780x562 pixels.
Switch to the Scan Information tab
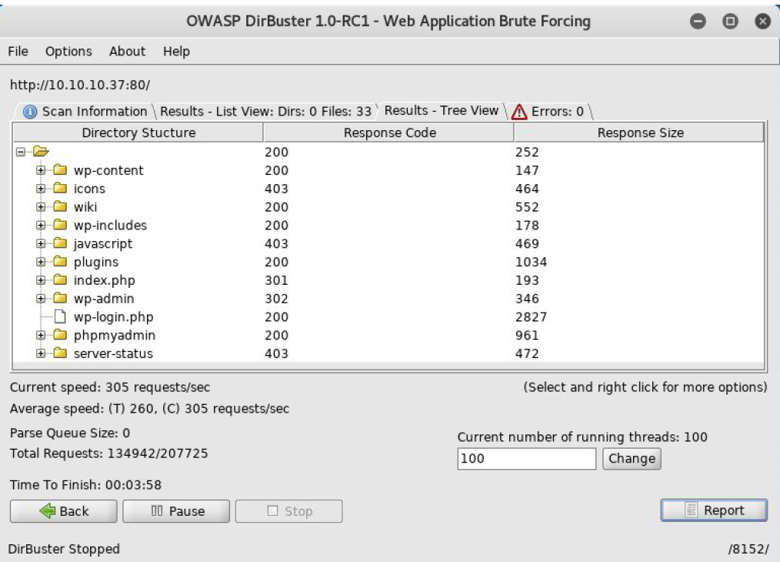tap(86, 112)
